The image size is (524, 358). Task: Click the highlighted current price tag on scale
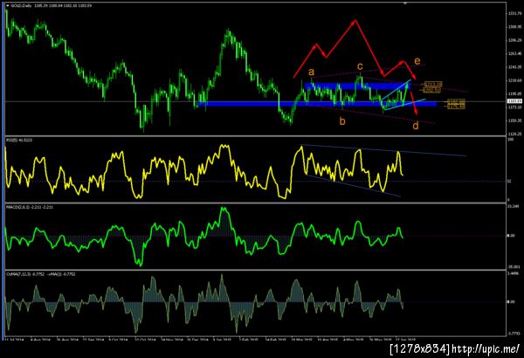click(514, 101)
